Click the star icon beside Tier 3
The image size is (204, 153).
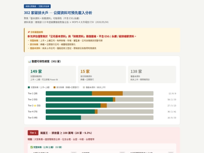(x=35, y=105)
